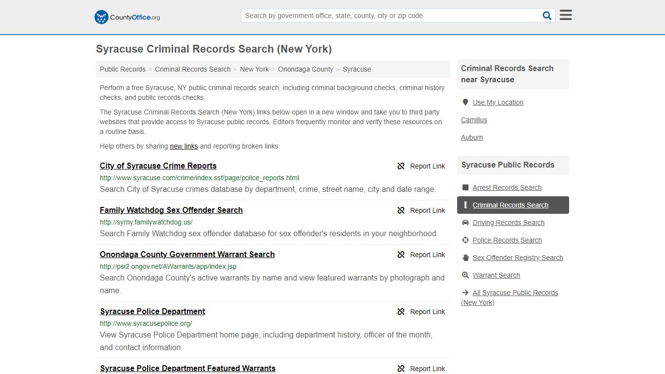Click the broken-link icon for Syracuse Police Department Featured Warrants
This screenshot has height=374, width=665.
[x=401, y=369]
